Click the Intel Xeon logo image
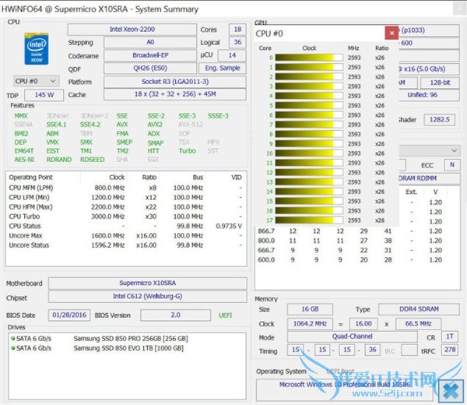Image resolution: width=467 pixels, height=405 pixels. point(37,49)
